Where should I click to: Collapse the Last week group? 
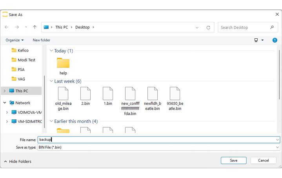tap(51, 81)
